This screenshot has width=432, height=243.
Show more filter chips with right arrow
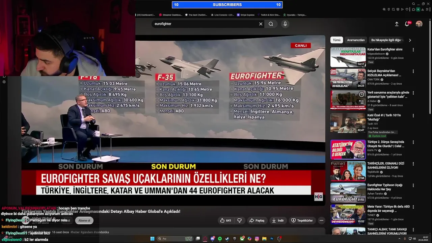pos(410,40)
